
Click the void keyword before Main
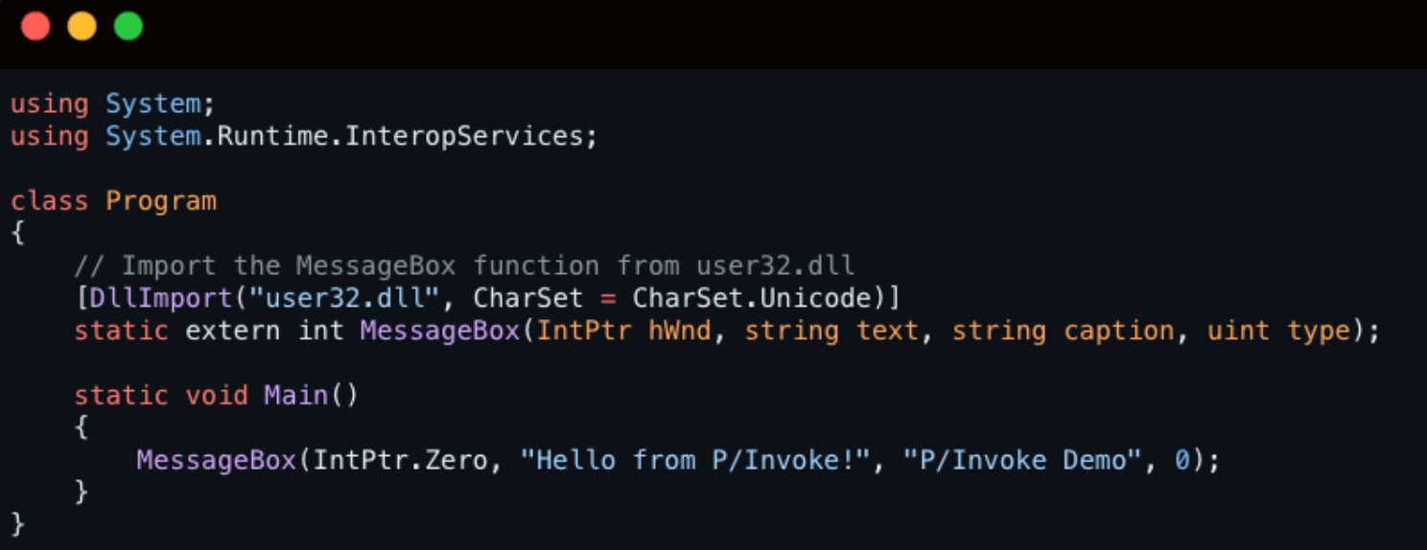217,395
